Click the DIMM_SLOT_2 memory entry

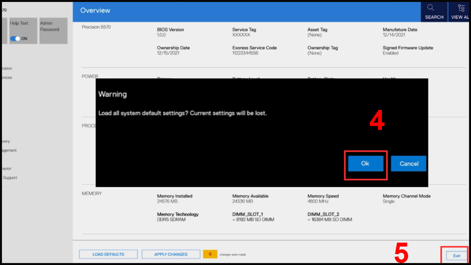click(x=330, y=217)
